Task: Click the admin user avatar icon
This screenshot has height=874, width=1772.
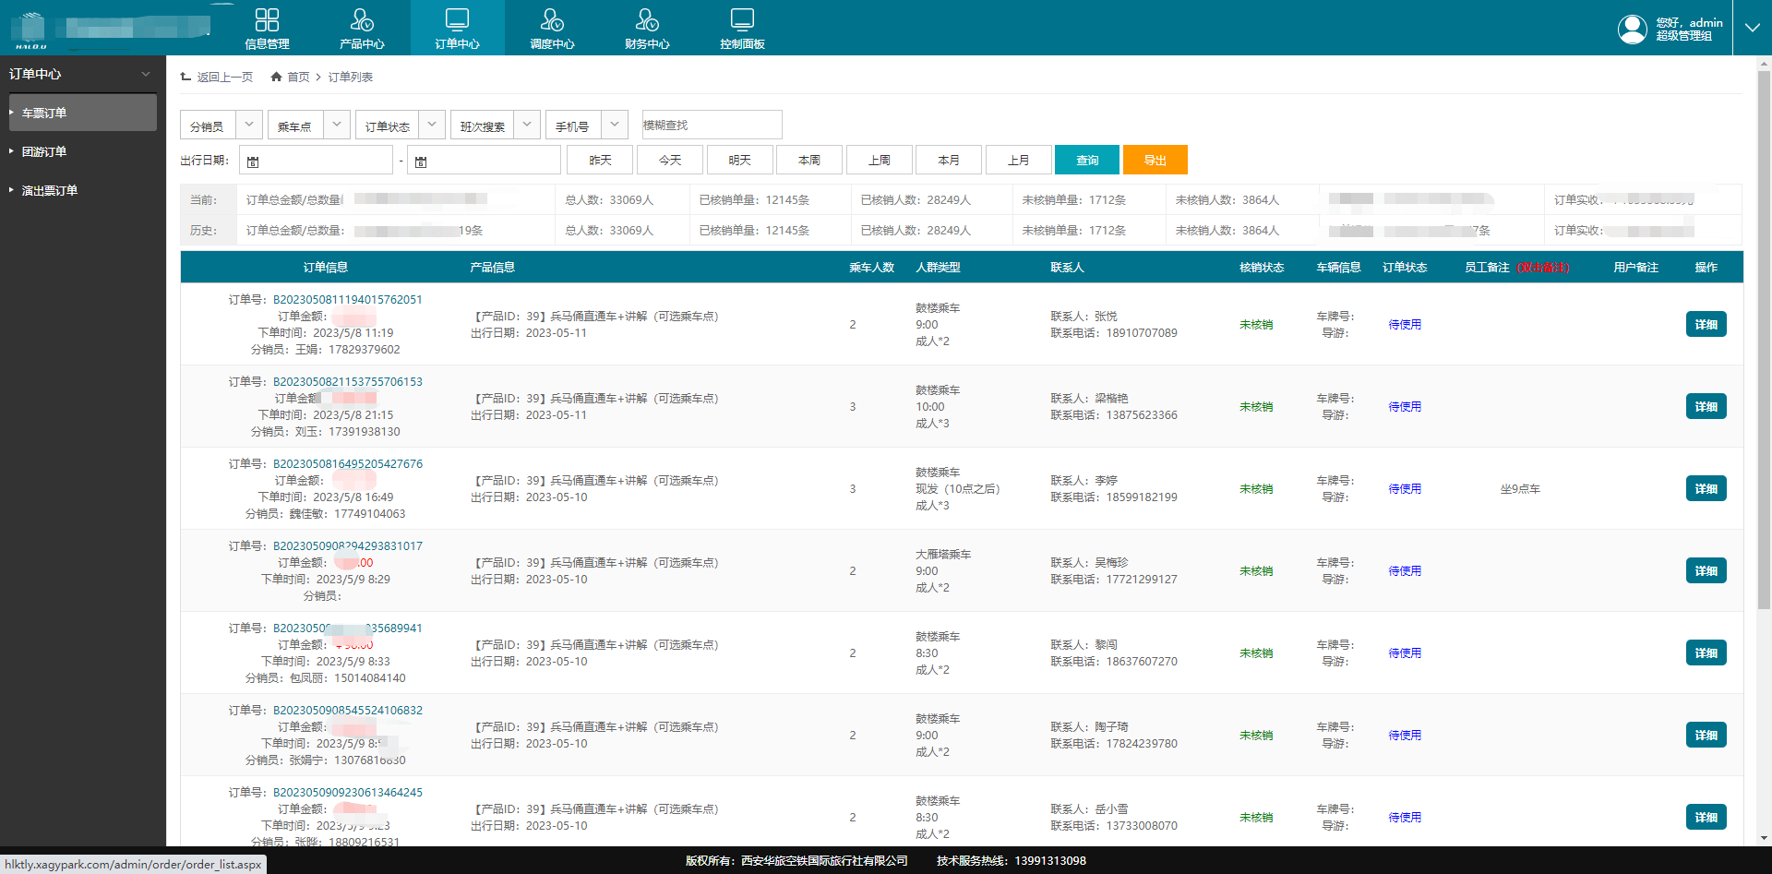Action: tap(1632, 29)
